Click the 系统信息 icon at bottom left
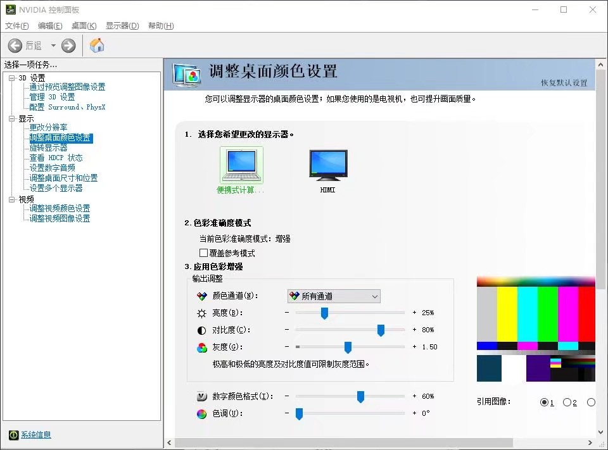The width and height of the screenshot is (608, 450). (x=13, y=435)
